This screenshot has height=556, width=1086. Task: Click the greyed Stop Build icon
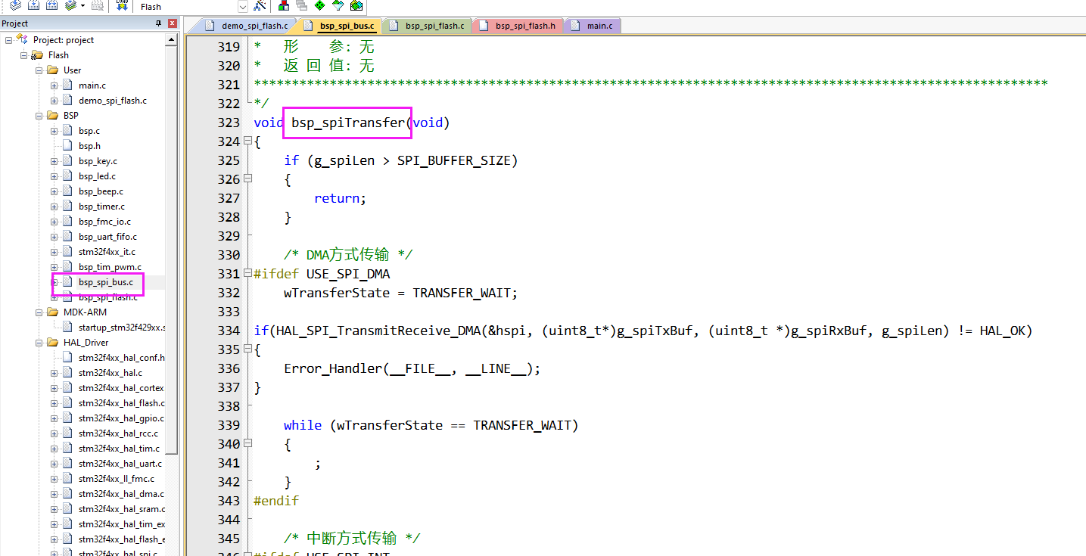pyautogui.click(x=97, y=5)
